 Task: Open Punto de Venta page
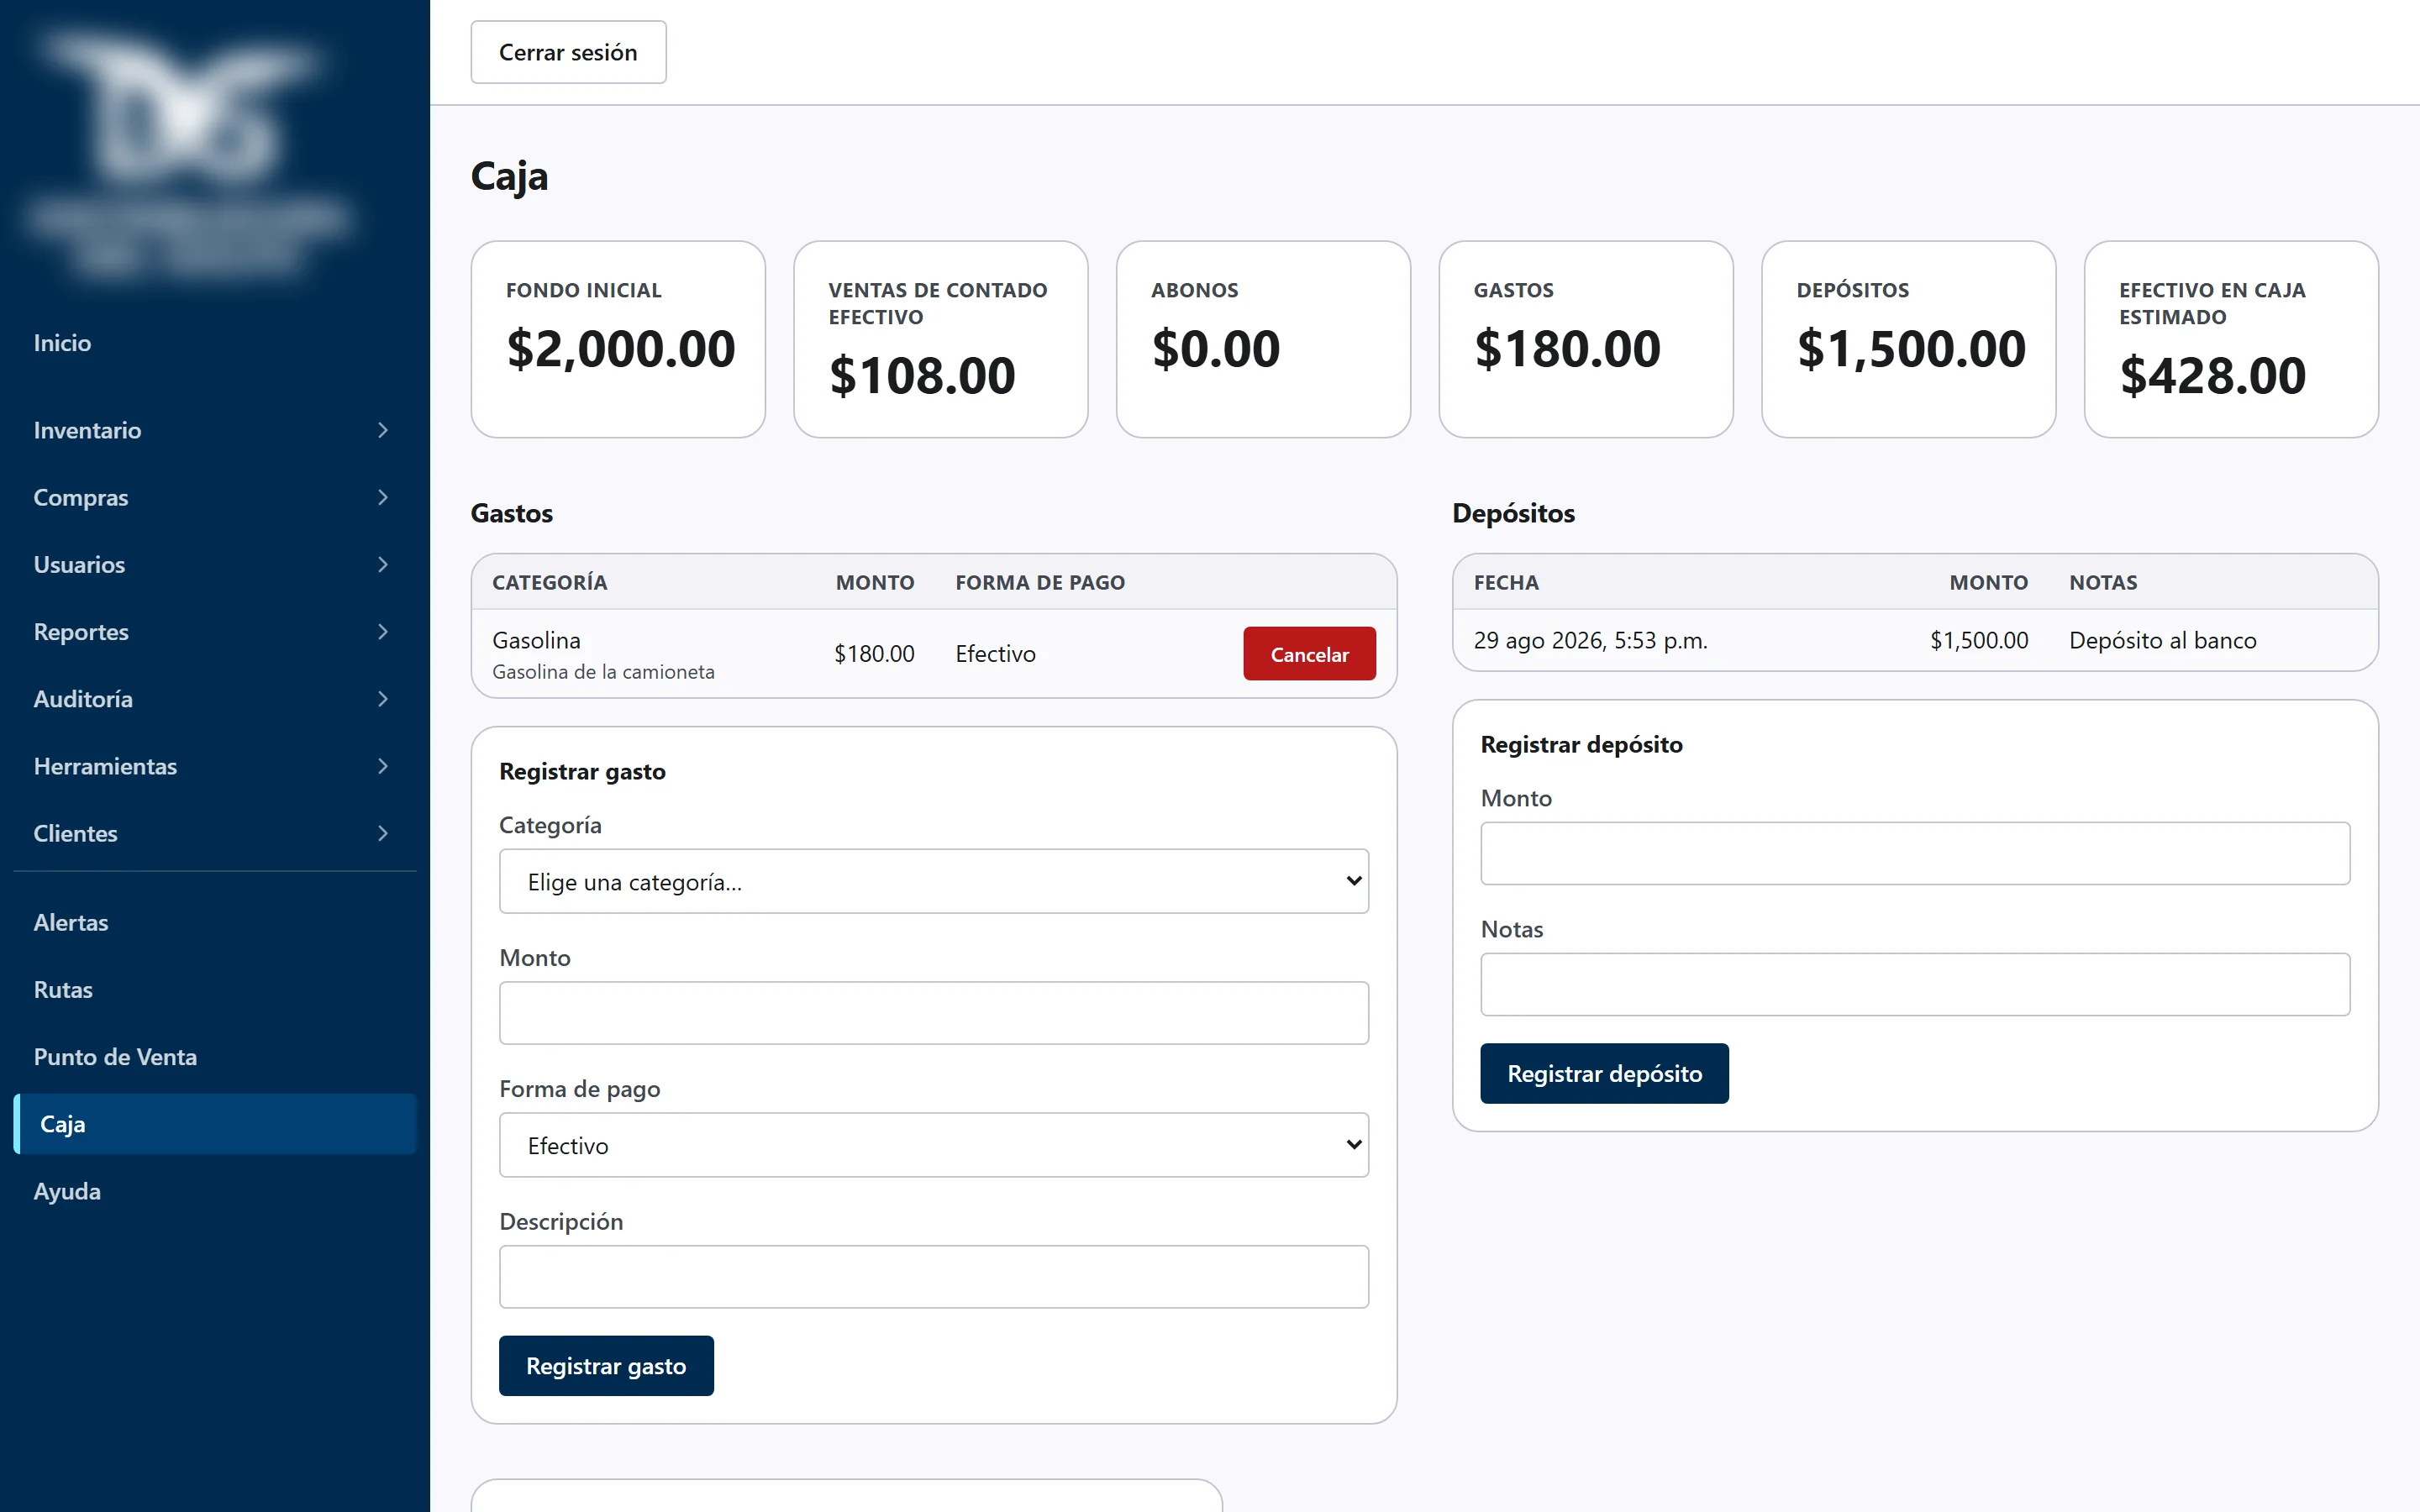[115, 1056]
